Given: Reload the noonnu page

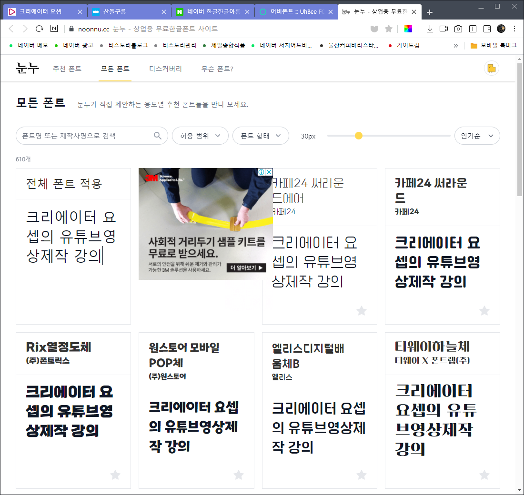Looking at the screenshot, I should 40,29.
